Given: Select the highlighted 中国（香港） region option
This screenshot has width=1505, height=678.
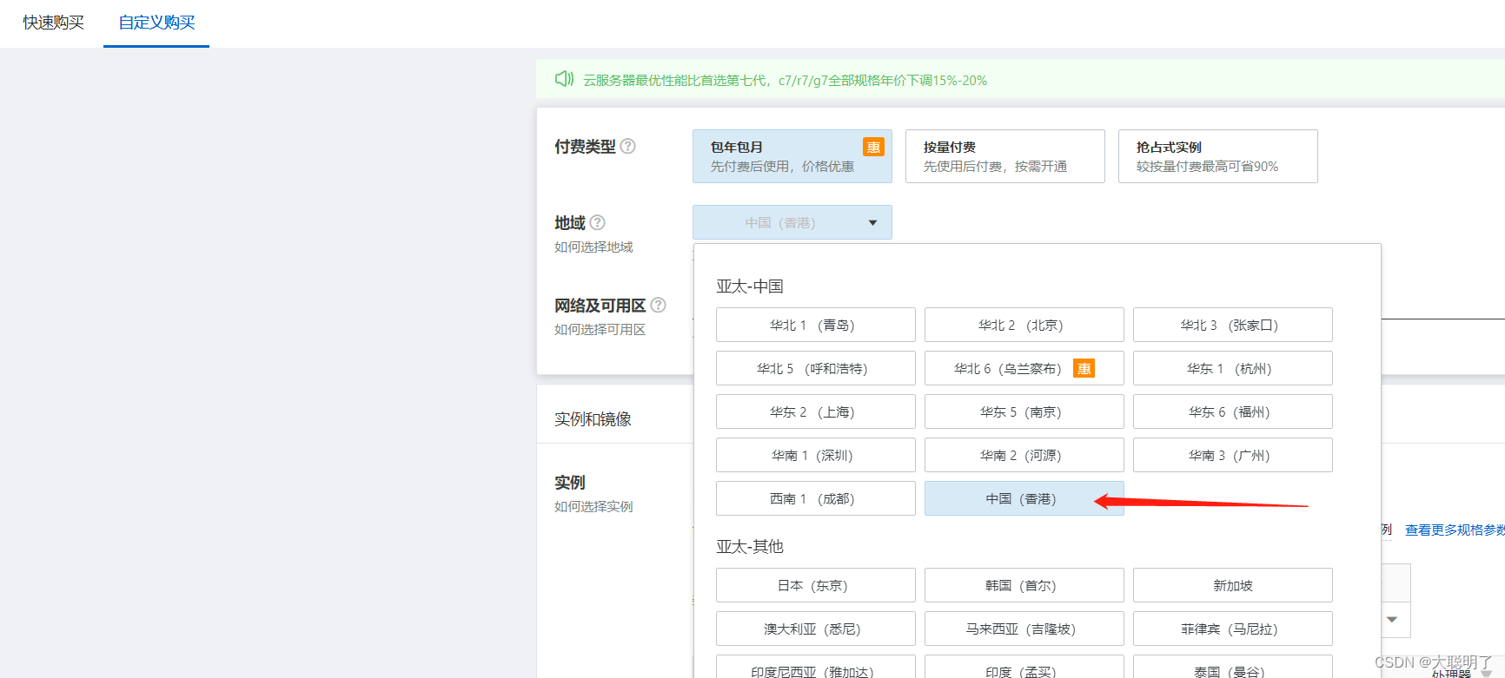Looking at the screenshot, I should click(x=1024, y=498).
